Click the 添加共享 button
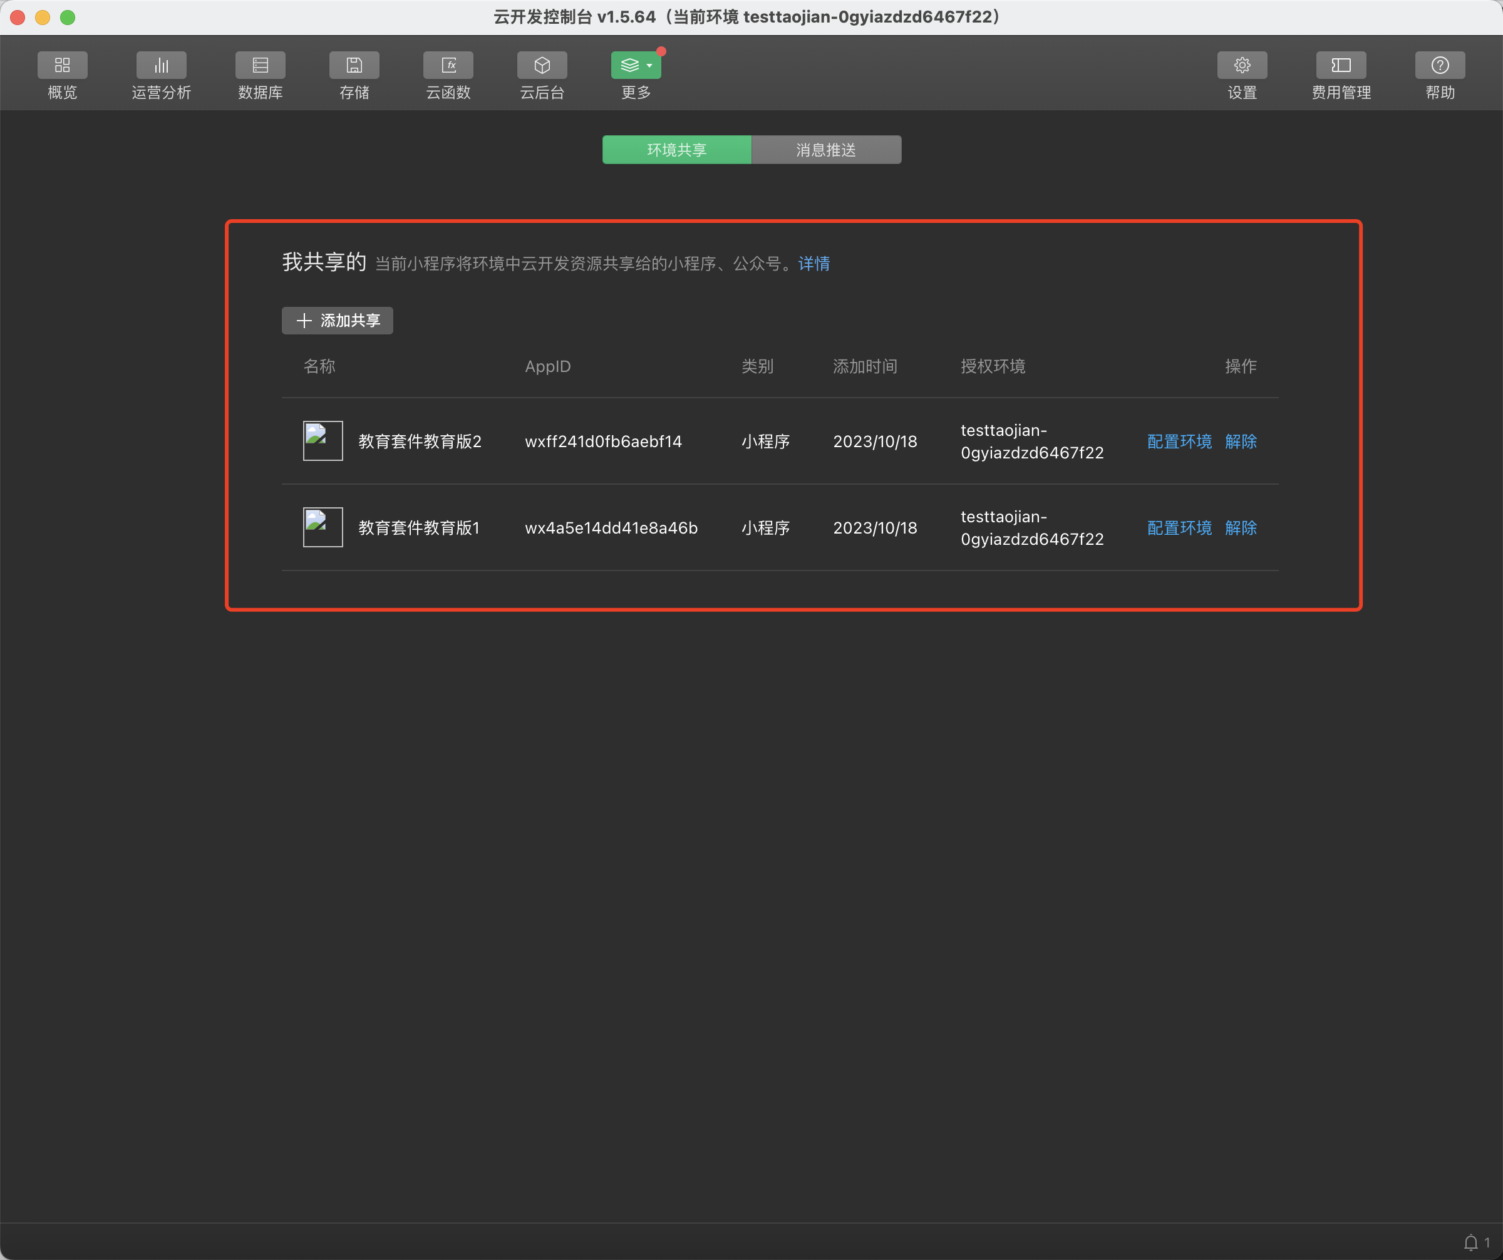The width and height of the screenshot is (1503, 1260). (337, 321)
